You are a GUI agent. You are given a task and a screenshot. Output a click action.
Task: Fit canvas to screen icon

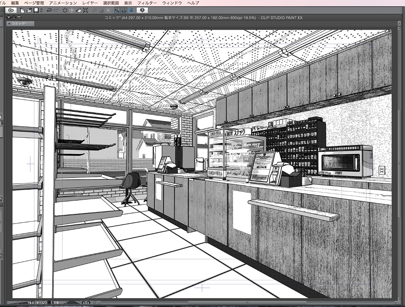[49, 303]
